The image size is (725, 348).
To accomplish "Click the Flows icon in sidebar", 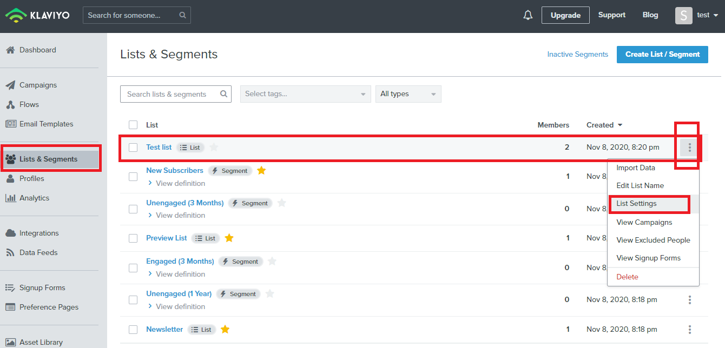I will [x=10, y=104].
